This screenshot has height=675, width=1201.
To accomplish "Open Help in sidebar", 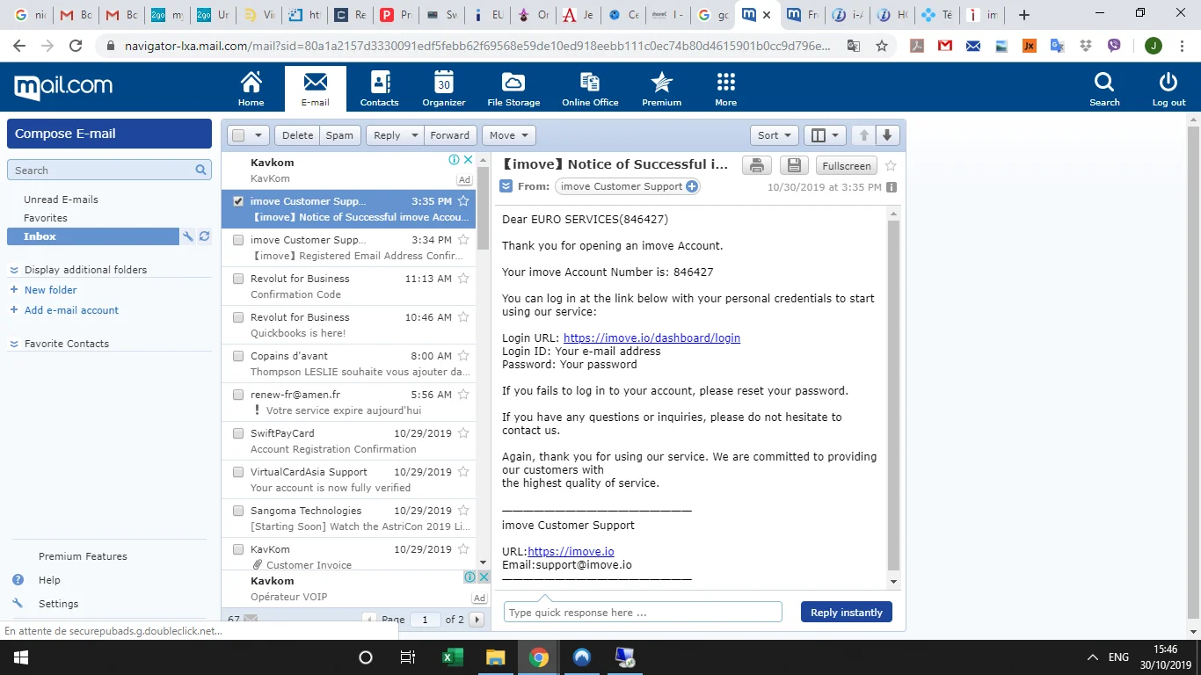I will (49, 580).
